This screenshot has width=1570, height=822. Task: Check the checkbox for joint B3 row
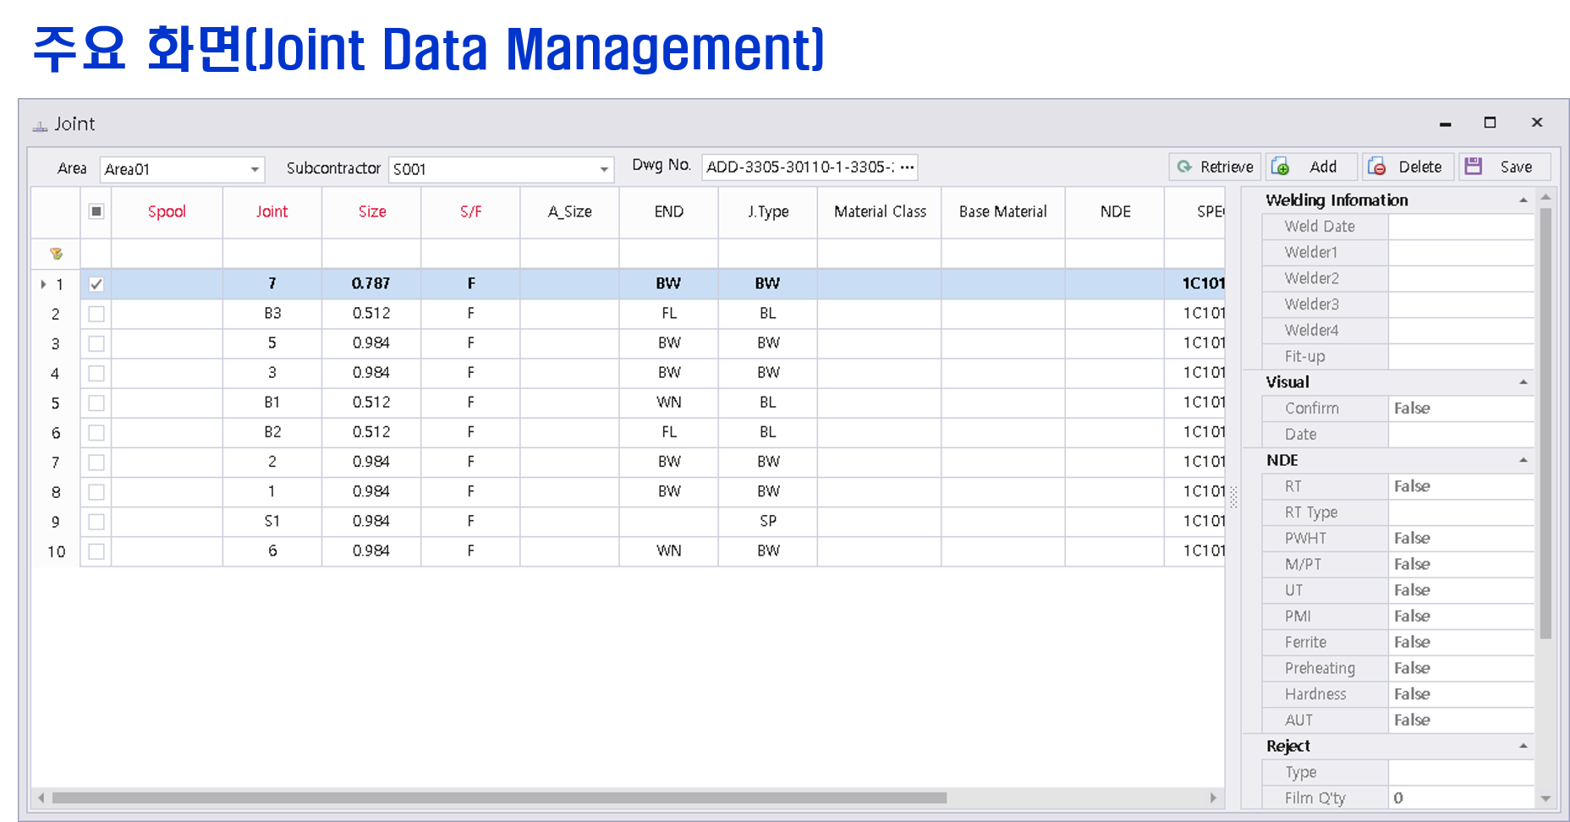pyautogui.click(x=96, y=314)
